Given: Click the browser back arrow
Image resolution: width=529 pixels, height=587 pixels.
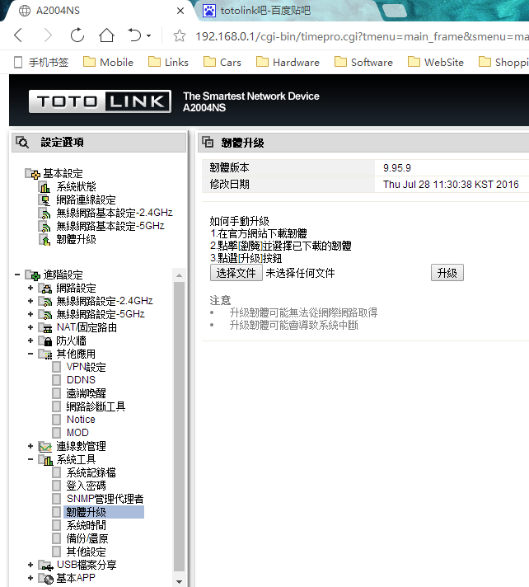Looking at the screenshot, I should pos(18,36).
